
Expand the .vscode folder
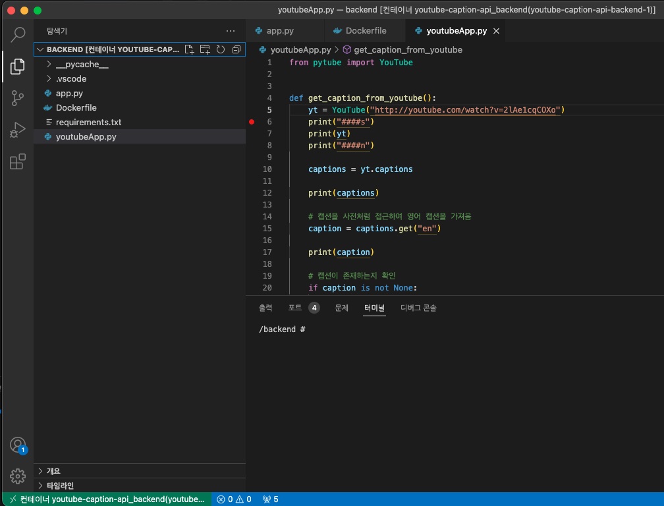tap(49, 79)
